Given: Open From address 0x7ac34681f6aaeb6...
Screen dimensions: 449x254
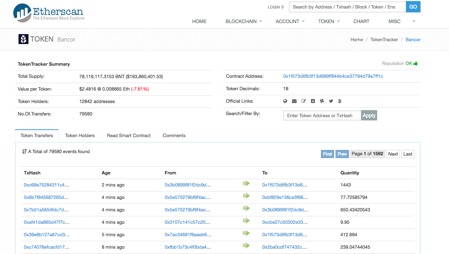Looking at the screenshot, I should (x=188, y=235).
